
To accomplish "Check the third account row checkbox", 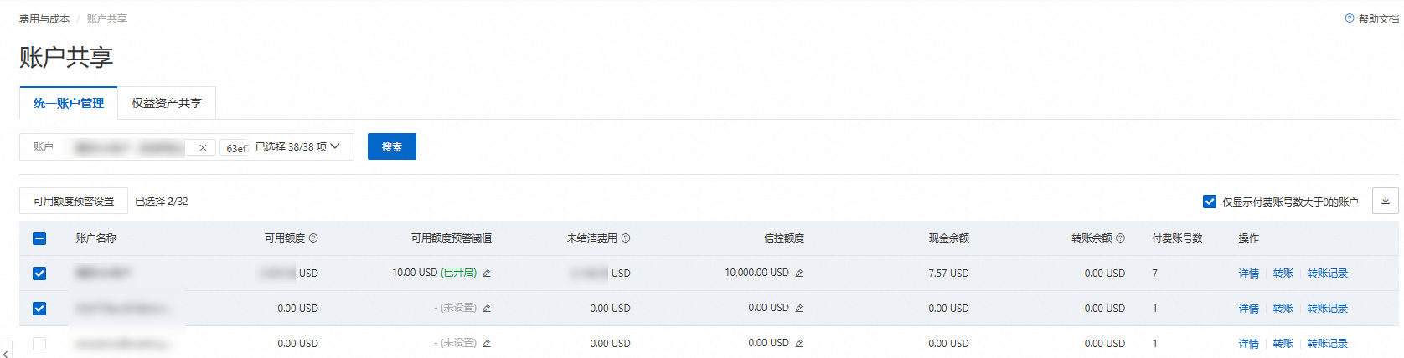I will pos(39,344).
